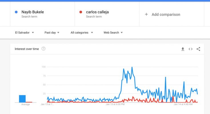Open the embed code icon
Screen dimensions: 210x114
tap(191, 49)
